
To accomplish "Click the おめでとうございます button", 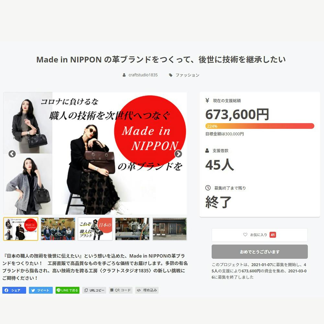I will coord(260,252).
